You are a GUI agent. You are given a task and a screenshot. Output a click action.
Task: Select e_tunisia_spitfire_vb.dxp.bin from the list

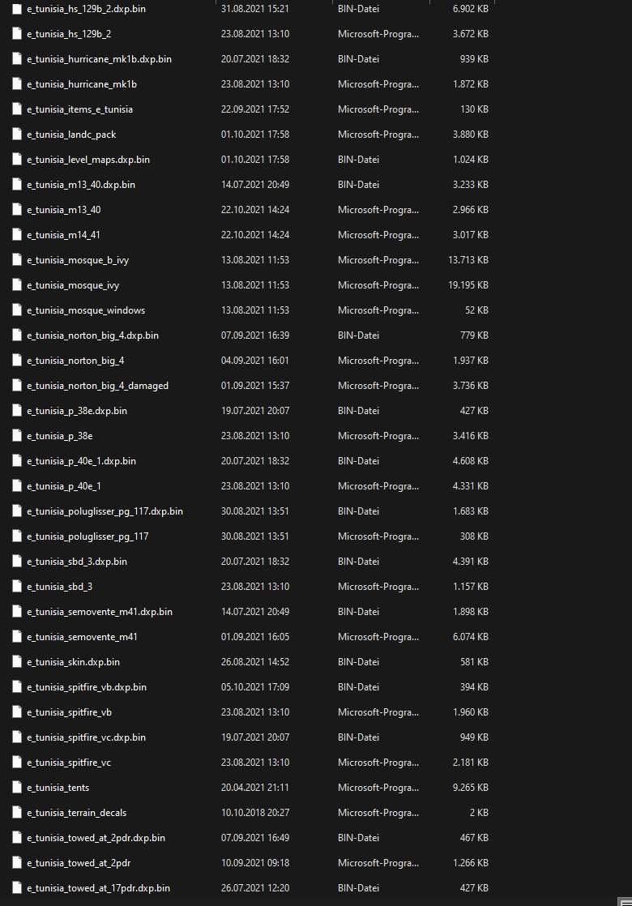coord(87,687)
